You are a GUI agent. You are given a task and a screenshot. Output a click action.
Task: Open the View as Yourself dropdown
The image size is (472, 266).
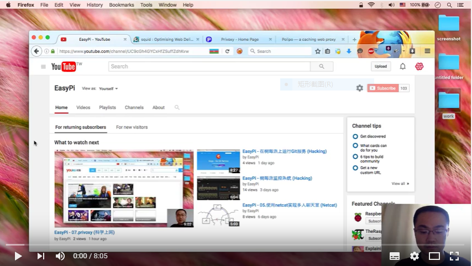pyautogui.click(x=108, y=89)
